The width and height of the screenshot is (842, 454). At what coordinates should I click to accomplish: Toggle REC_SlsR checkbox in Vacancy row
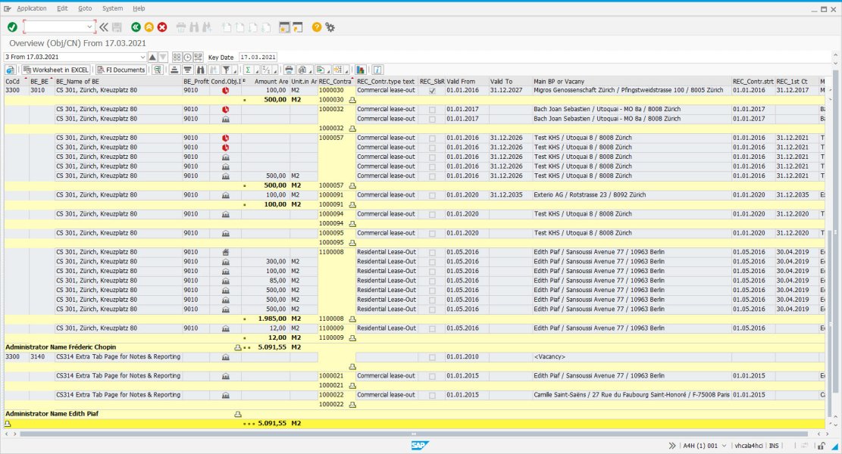pyautogui.click(x=432, y=357)
